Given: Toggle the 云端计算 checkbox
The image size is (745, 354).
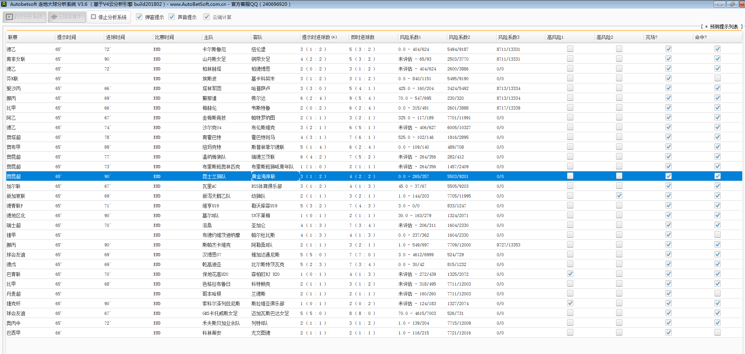Looking at the screenshot, I should [x=207, y=17].
